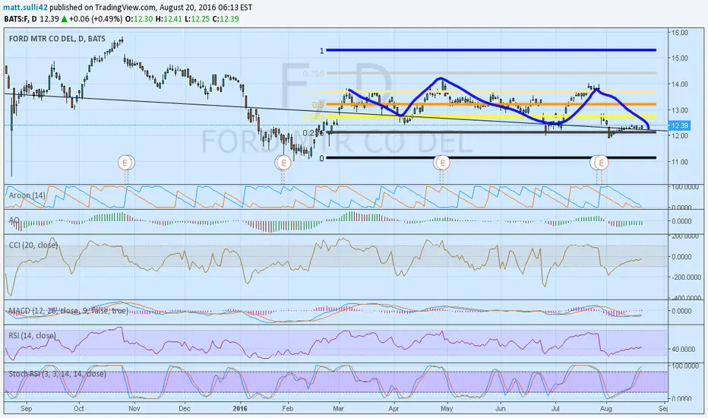Click the blue 12.39 current price tag
Image resolution: width=708 pixels, height=418 pixels.
click(x=679, y=125)
